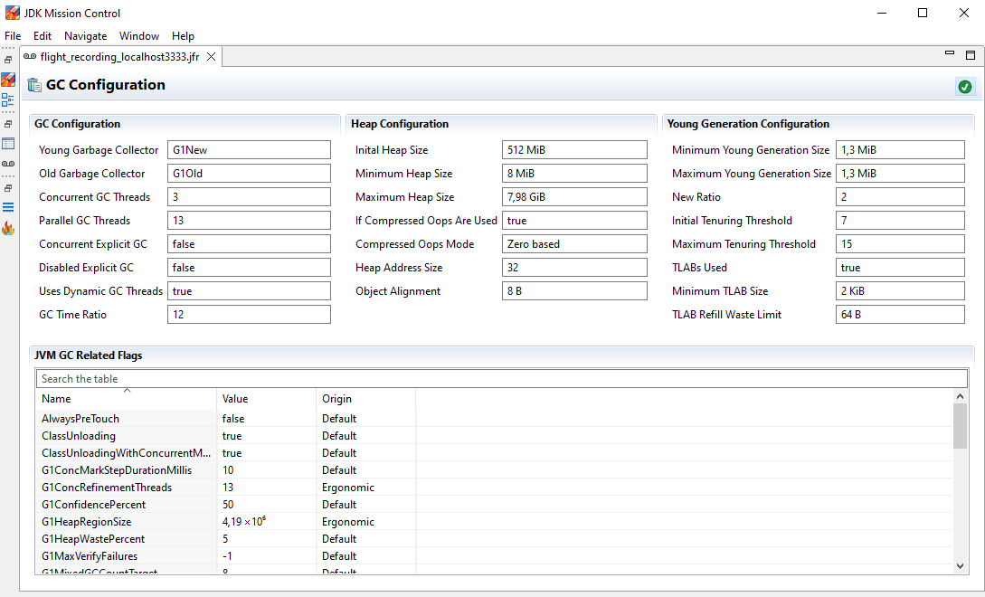Click the Search the table field
Screen dimensions: 985x597
[x=502, y=378]
